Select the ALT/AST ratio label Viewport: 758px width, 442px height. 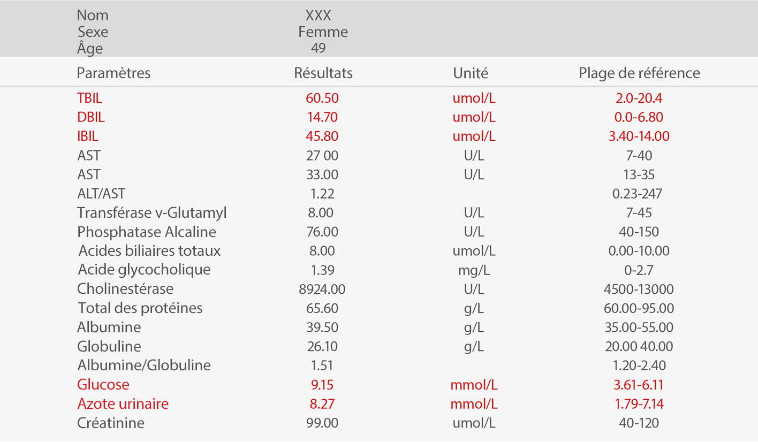(x=101, y=194)
